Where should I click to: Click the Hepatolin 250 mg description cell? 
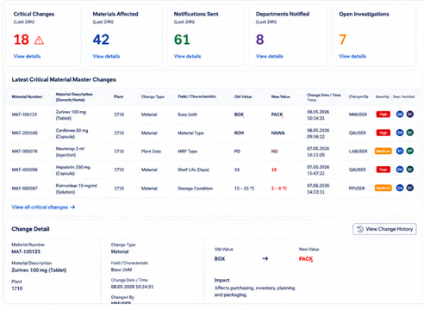pos(73,170)
